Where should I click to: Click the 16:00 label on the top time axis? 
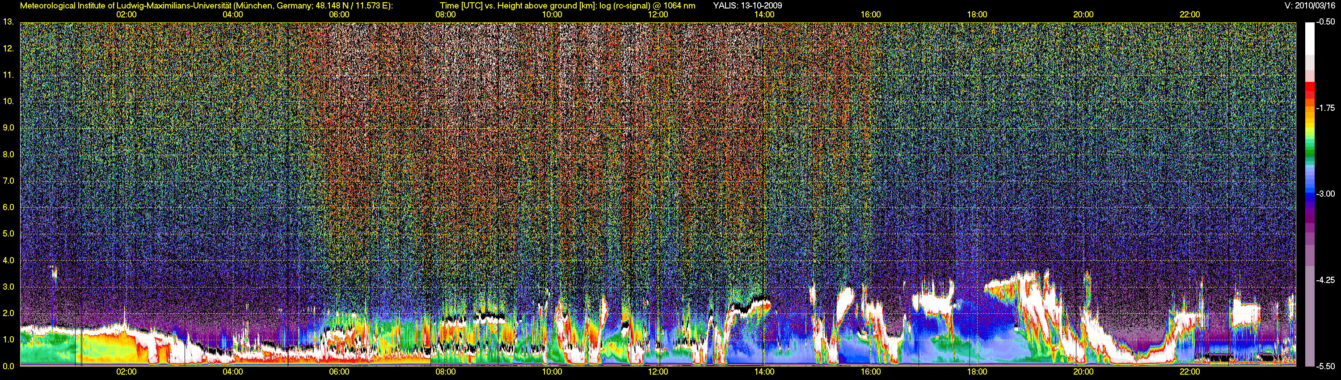(871, 15)
